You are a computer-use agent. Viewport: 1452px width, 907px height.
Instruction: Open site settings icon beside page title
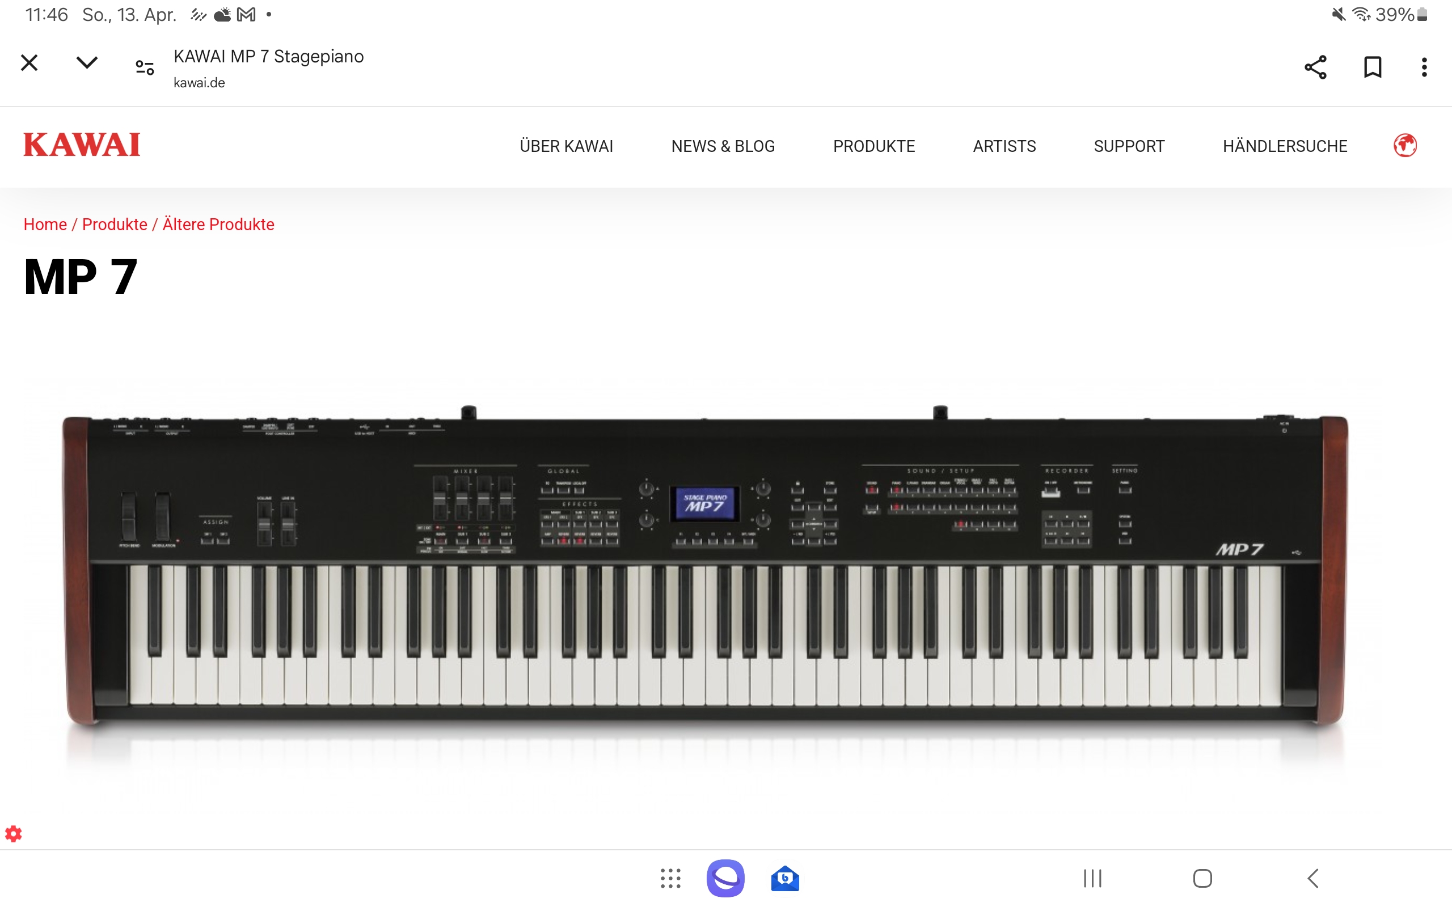pyautogui.click(x=145, y=67)
